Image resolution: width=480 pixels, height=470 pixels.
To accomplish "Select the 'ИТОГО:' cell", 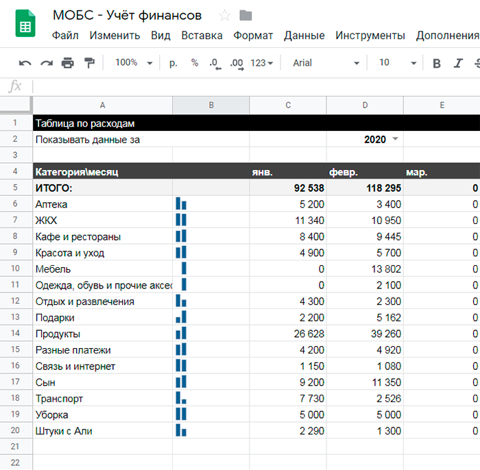I will point(103,188).
